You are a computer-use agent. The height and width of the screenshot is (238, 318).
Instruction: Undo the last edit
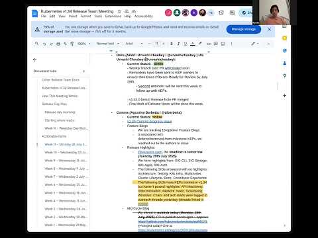click(x=44, y=44)
